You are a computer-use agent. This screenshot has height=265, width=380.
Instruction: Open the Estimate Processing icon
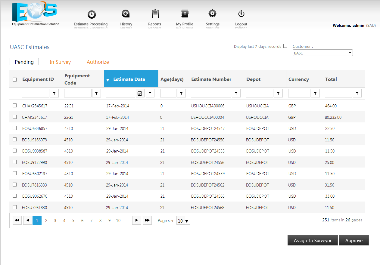tap(91, 14)
